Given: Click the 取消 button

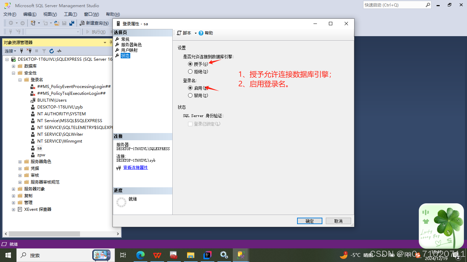Looking at the screenshot, I should [338, 221].
